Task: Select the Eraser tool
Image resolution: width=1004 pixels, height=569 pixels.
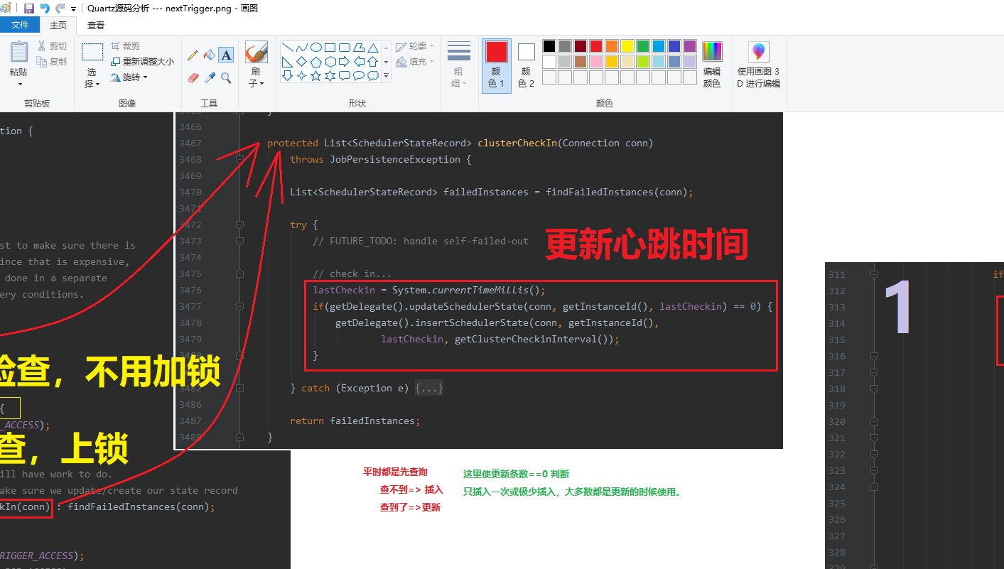Action: pos(193,77)
